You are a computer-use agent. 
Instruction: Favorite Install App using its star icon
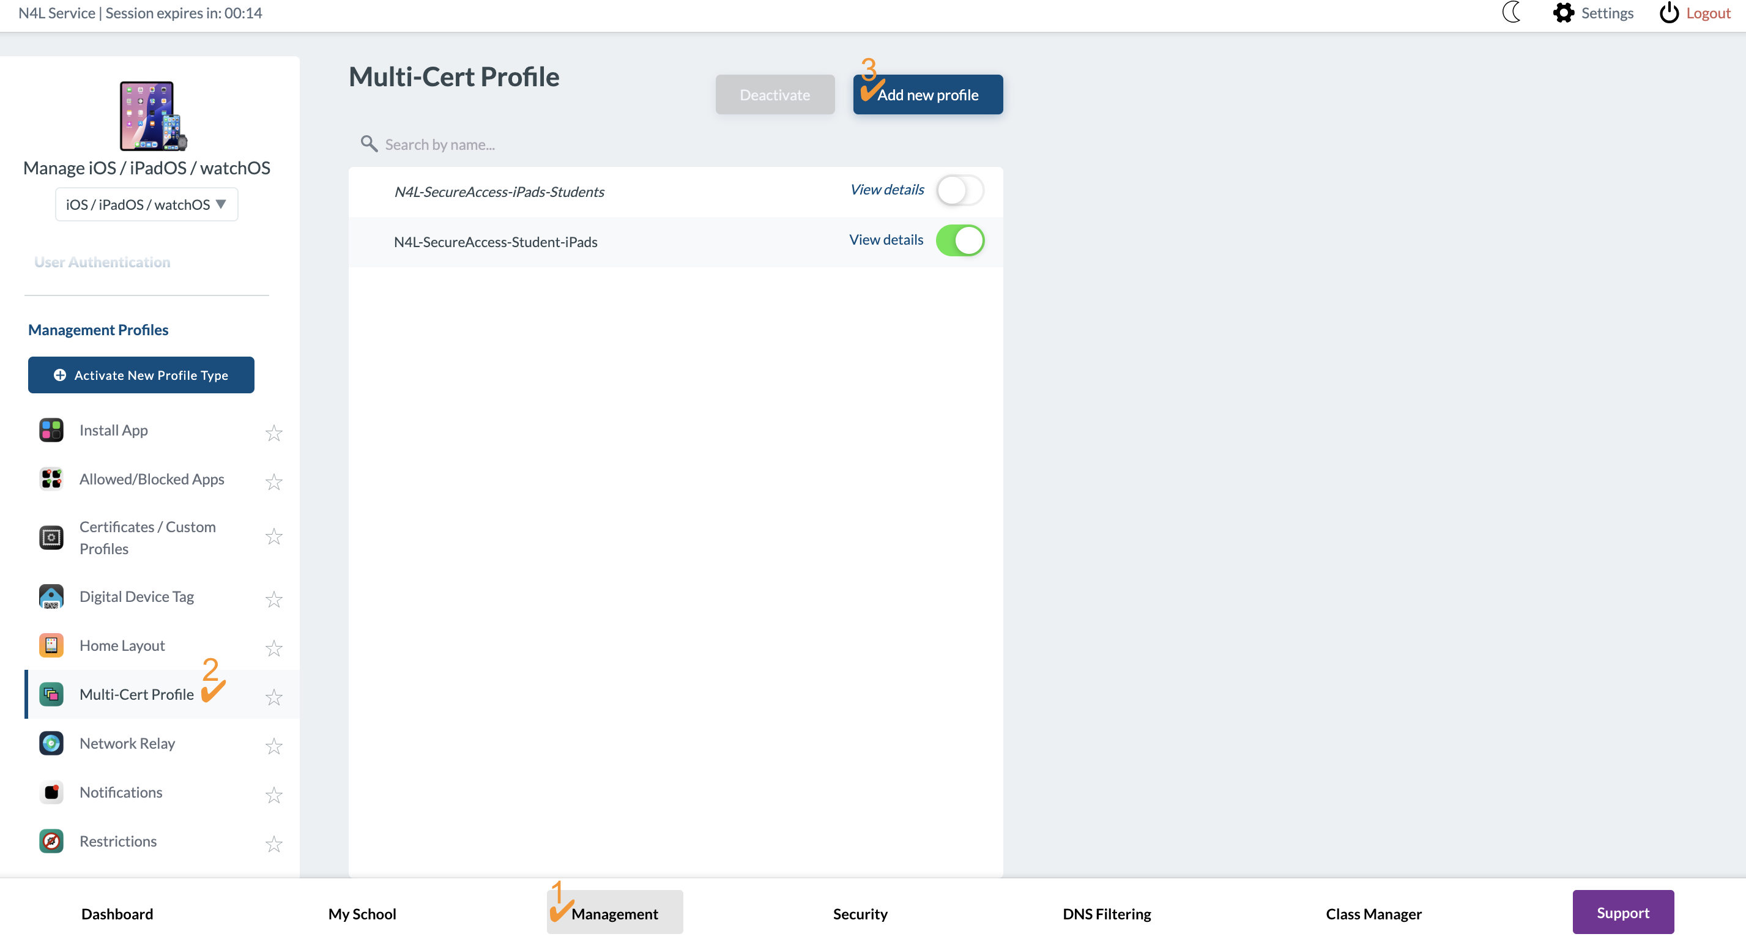[x=274, y=433]
